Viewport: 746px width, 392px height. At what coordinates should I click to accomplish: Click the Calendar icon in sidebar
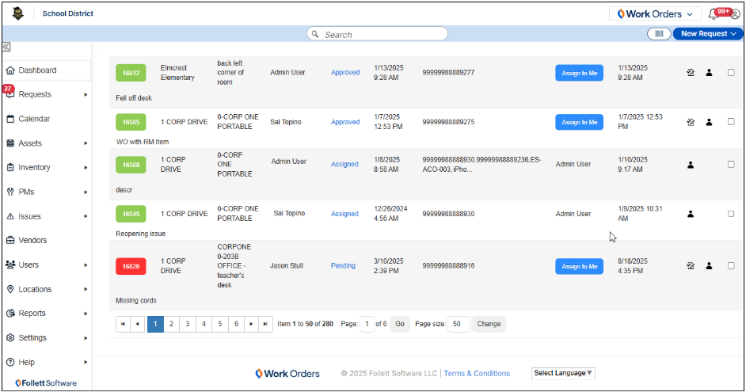[10, 119]
